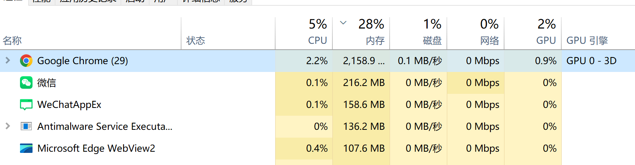This screenshot has height=165, width=635.
Task: Expand the Google Chrome (29) process group
Action: [8, 60]
